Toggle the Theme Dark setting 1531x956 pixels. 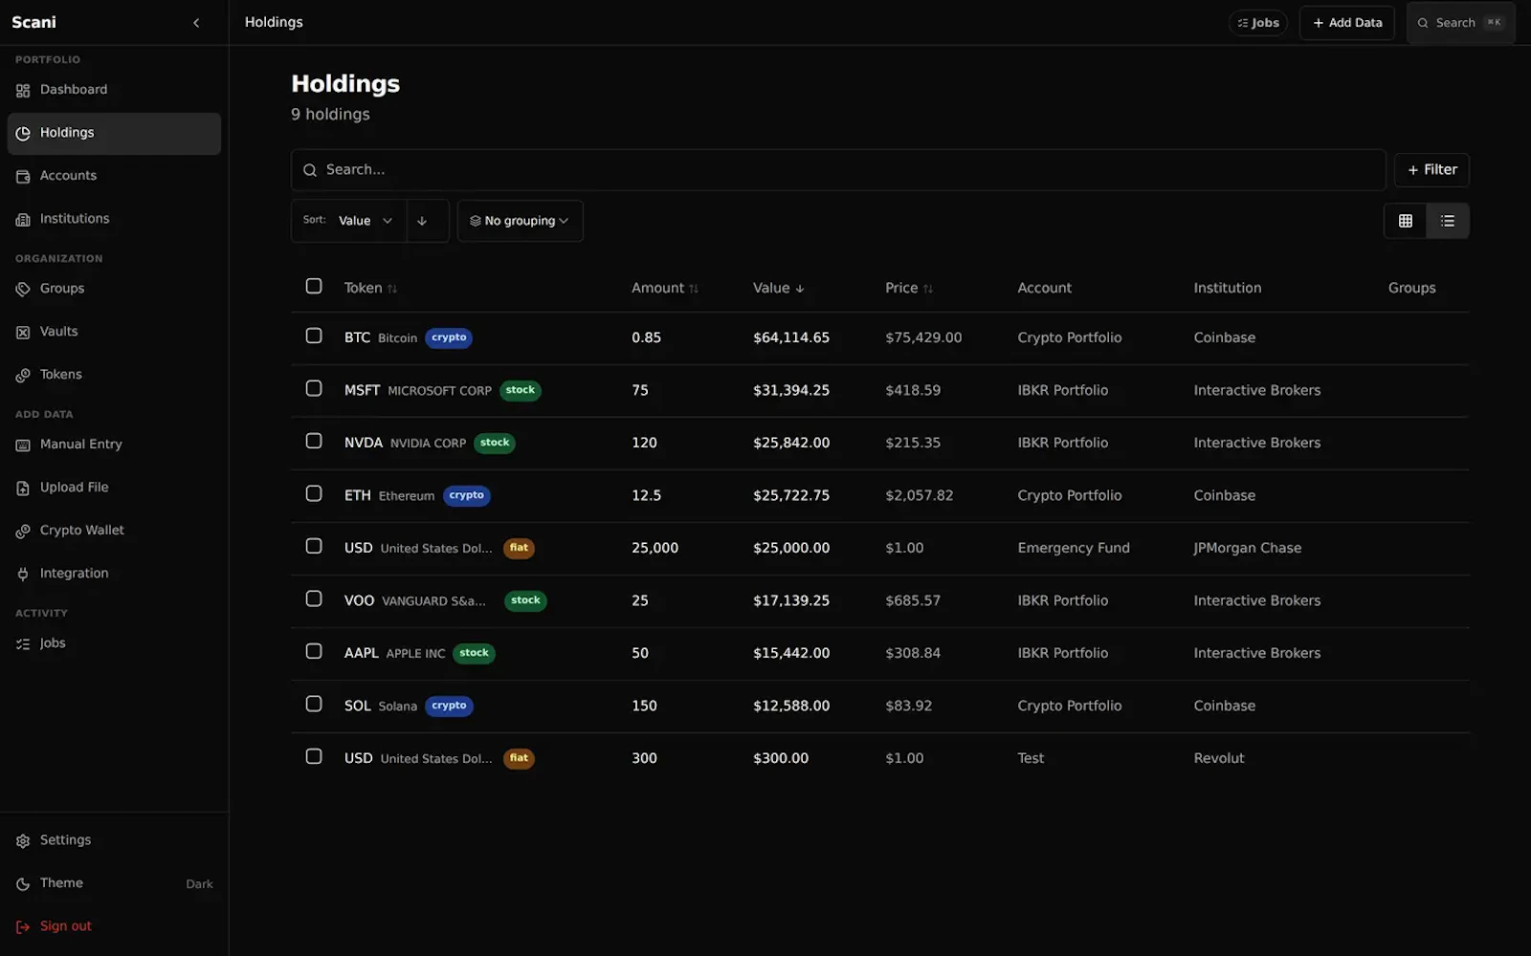click(x=114, y=883)
